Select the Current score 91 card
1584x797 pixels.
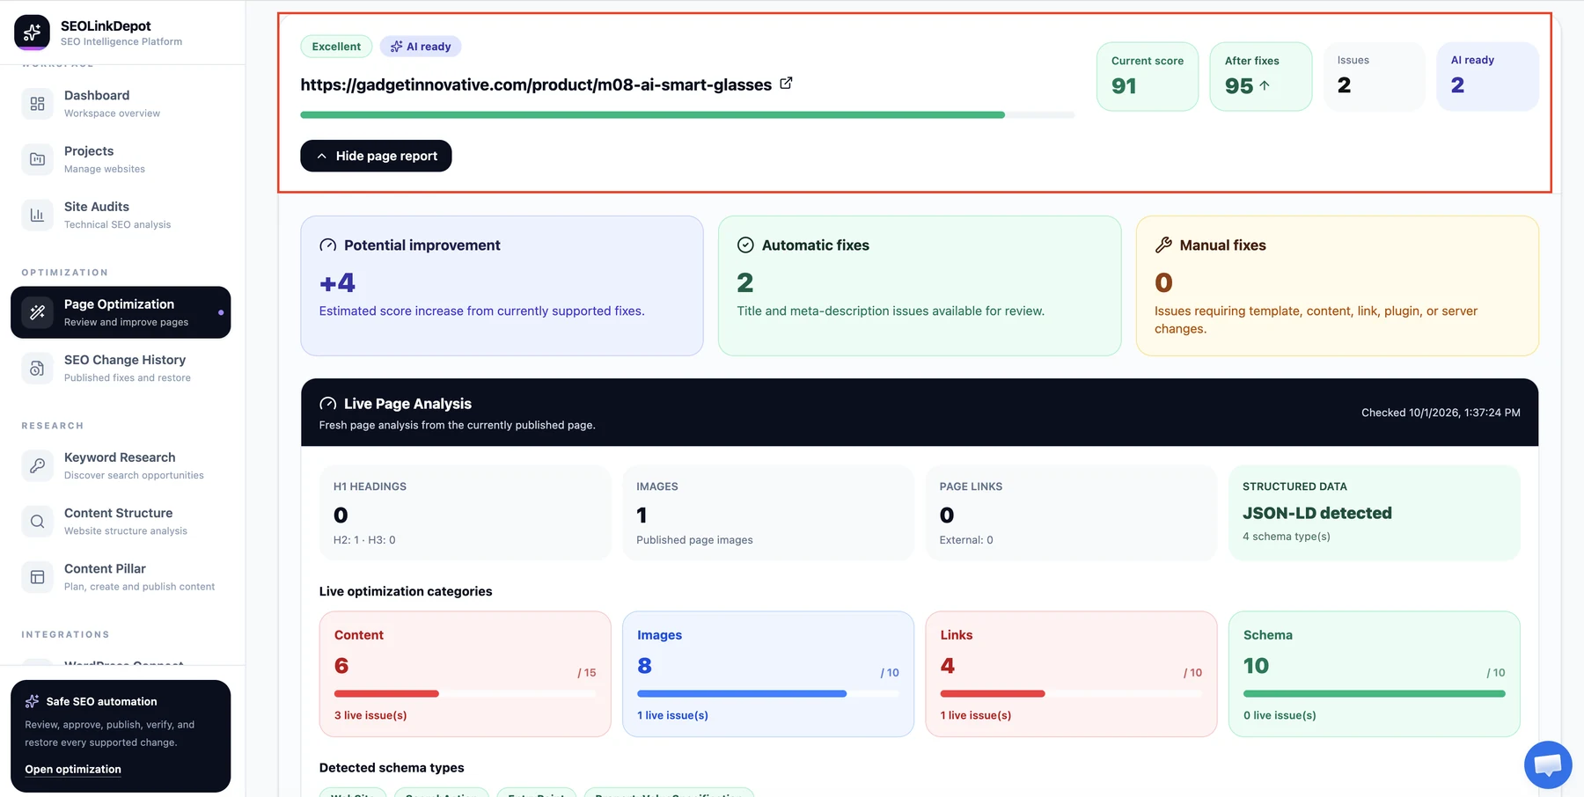(x=1148, y=77)
